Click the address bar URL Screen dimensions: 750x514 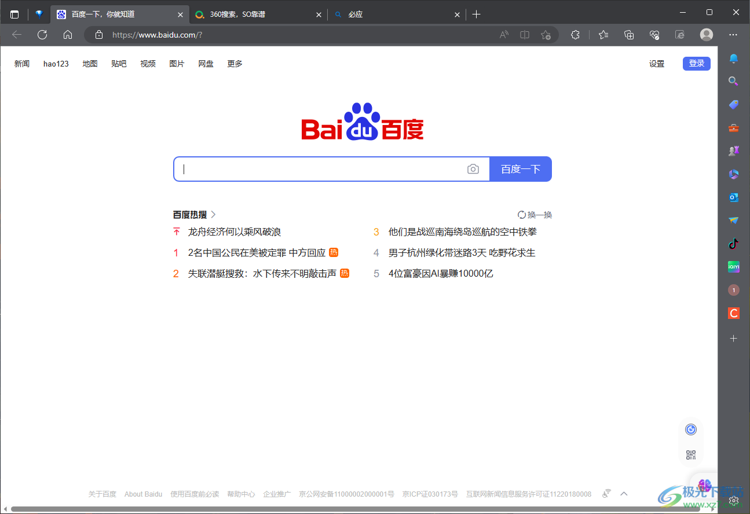coord(157,35)
